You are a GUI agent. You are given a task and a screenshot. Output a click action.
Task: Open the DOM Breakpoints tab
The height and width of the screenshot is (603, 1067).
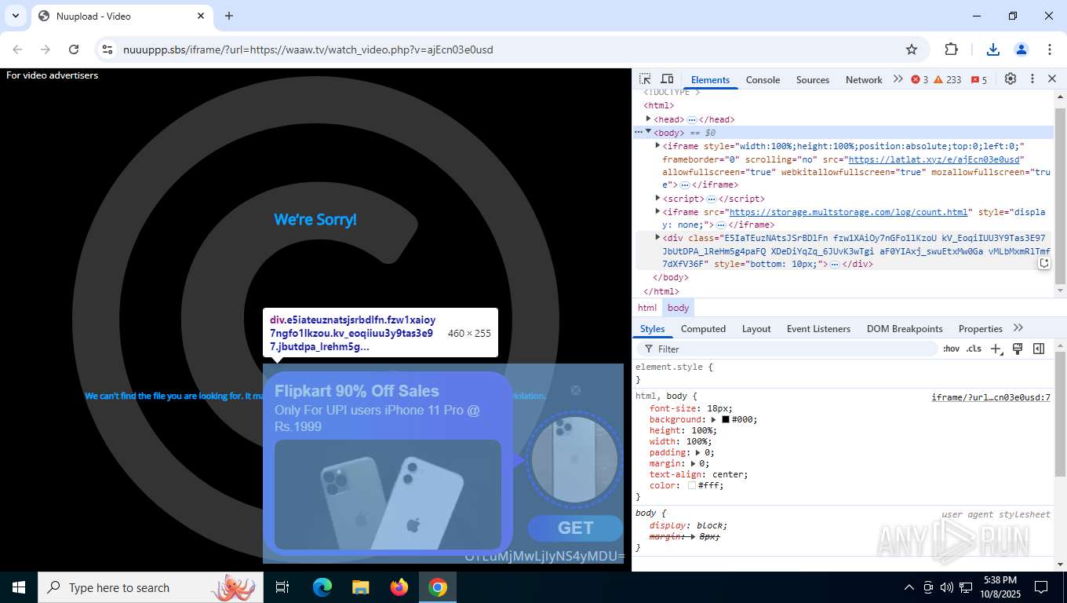pyautogui.click(x=905, y=328)
